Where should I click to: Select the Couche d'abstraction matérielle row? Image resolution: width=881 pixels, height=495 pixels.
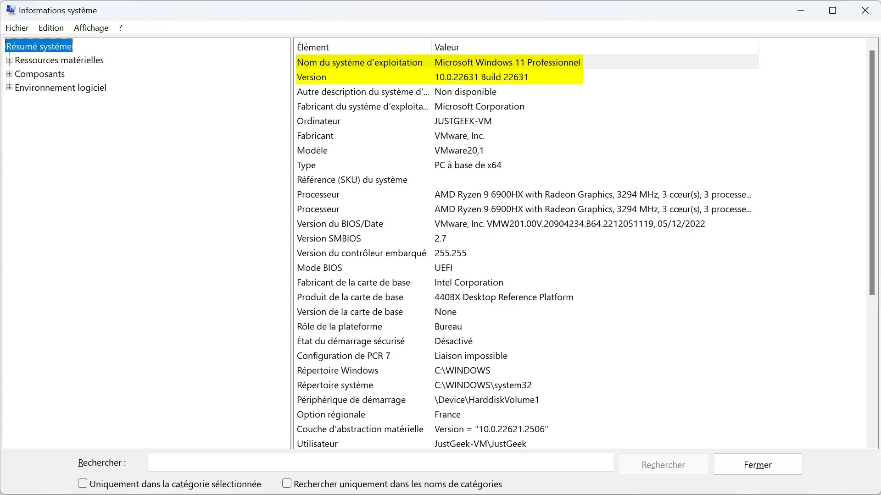(x=526, y=429)
